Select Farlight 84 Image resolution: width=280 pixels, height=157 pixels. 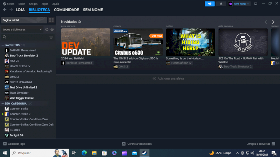click(16, 135)
